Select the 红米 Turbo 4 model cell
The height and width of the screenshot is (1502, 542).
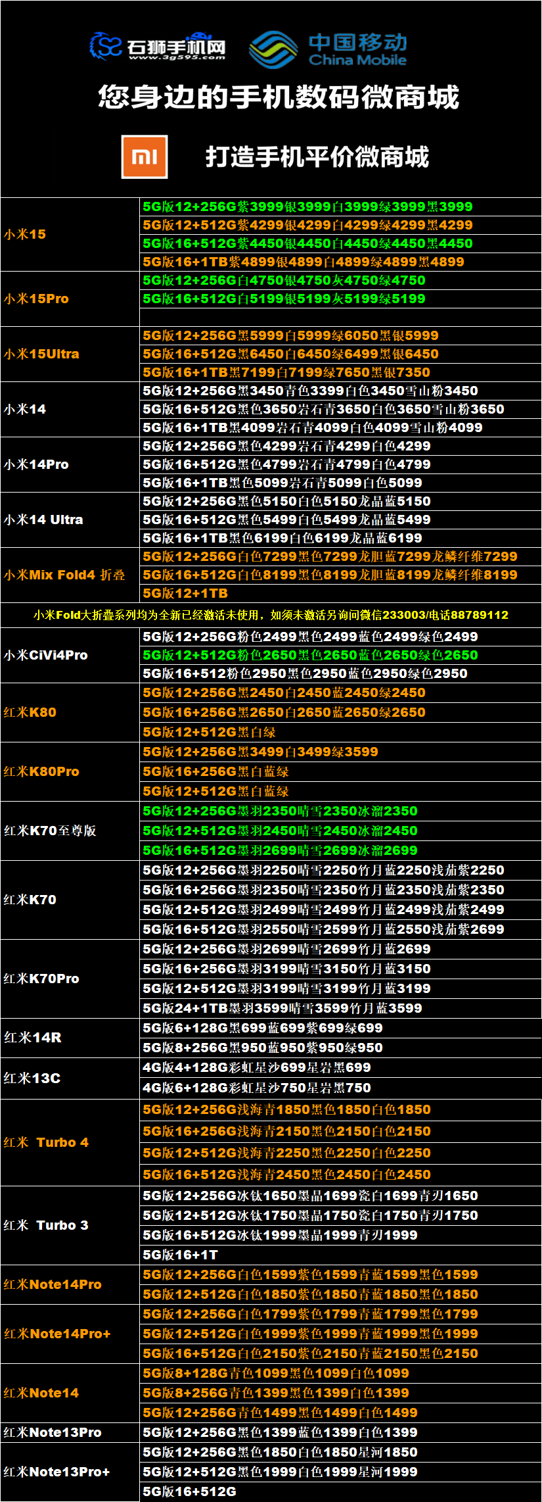point(70,1142)
